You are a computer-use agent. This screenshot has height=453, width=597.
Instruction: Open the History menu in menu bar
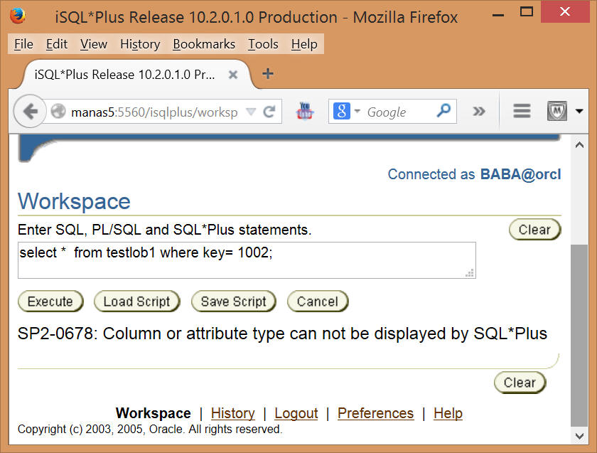coord(140,44)
